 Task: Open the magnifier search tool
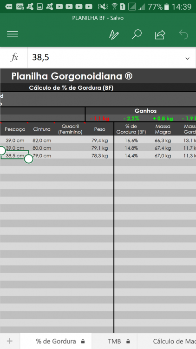coord(137,34)
